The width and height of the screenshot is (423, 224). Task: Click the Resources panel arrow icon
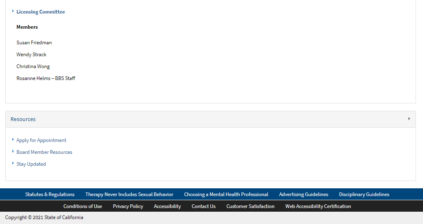pos(409,119)
